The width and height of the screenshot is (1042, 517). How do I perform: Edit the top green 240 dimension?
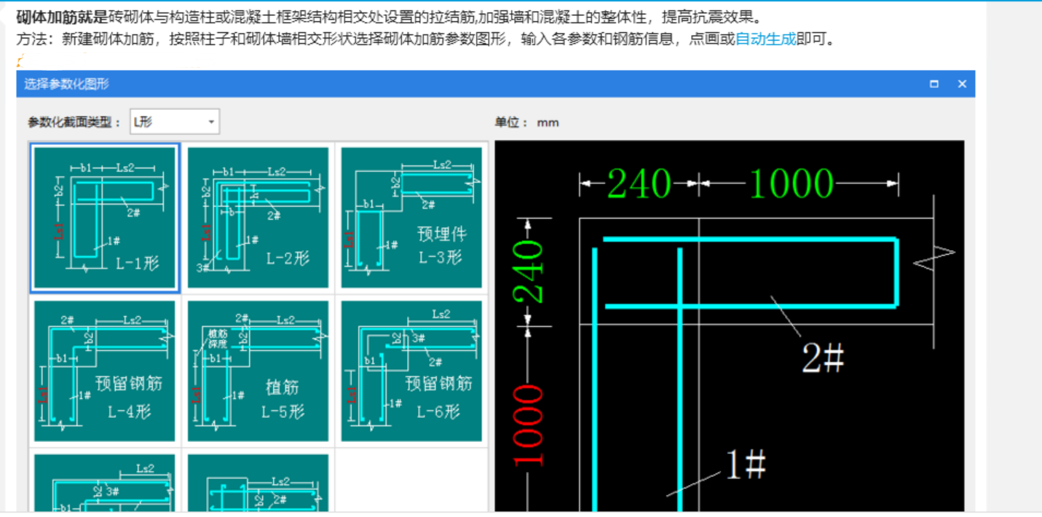point(639,184)
